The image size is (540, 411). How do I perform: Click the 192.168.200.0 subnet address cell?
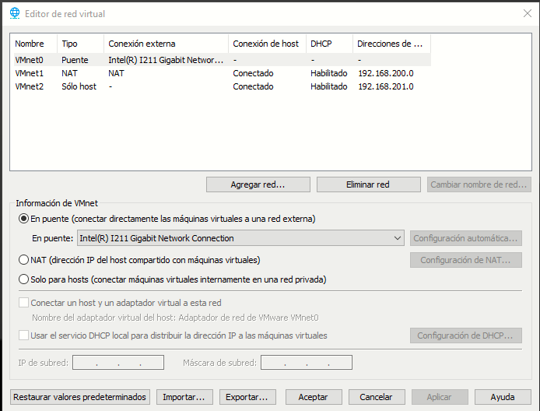(386, 73)
